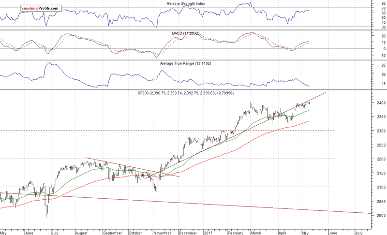Select the 2017 year label
Screen dimensions: 387x235
point(208,233)
